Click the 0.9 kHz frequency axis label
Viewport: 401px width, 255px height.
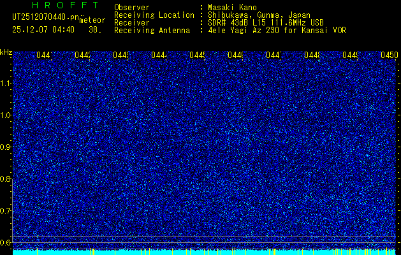5,147
